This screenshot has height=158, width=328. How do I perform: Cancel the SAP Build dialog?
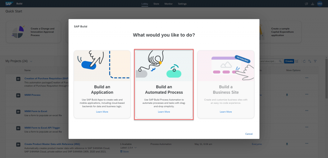click(249, 134)
